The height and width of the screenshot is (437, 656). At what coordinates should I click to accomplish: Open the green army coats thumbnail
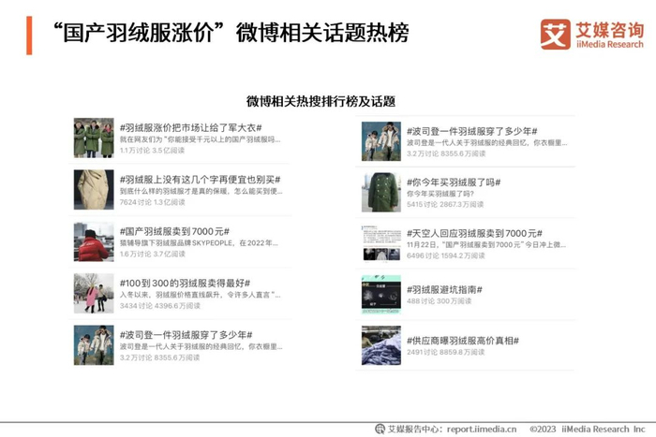pos(94,138)
